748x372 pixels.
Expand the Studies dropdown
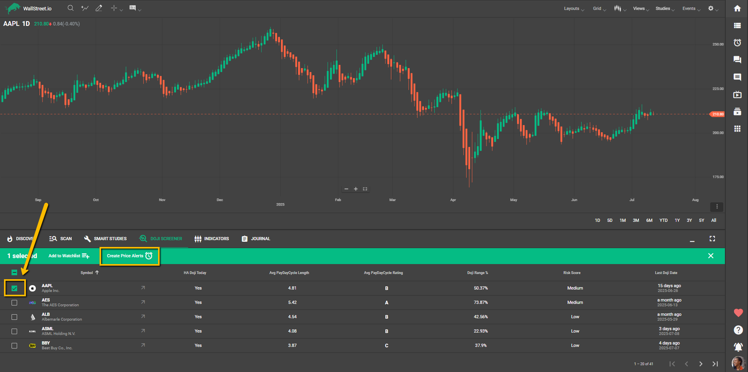(665, 8)
